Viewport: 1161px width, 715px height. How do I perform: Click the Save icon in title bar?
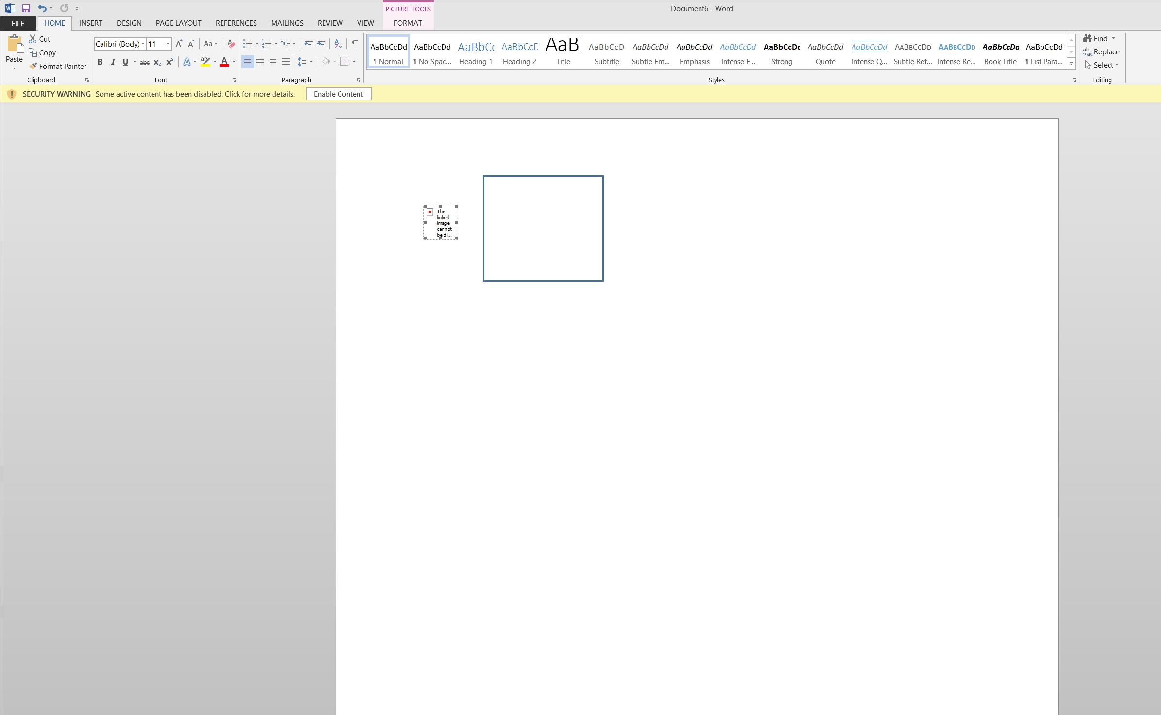(x=26, y=8)
